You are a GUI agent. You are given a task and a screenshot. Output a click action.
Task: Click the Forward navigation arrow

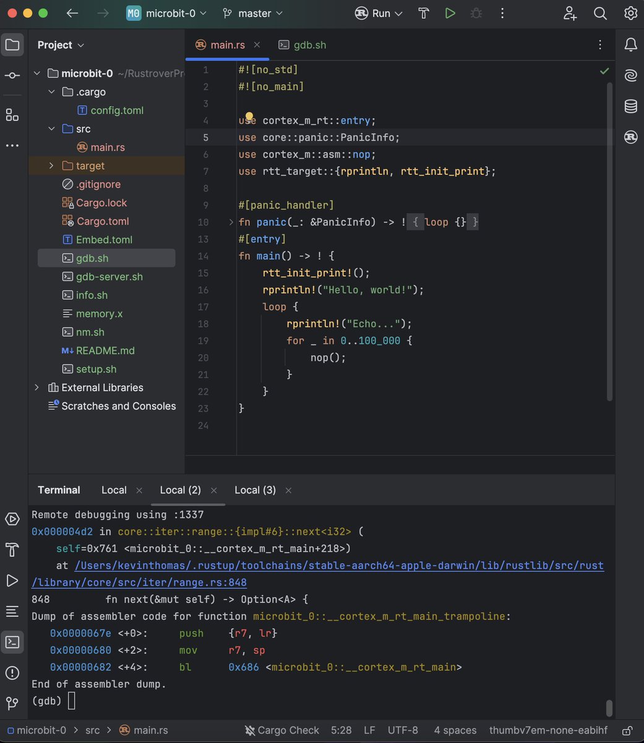103,13
